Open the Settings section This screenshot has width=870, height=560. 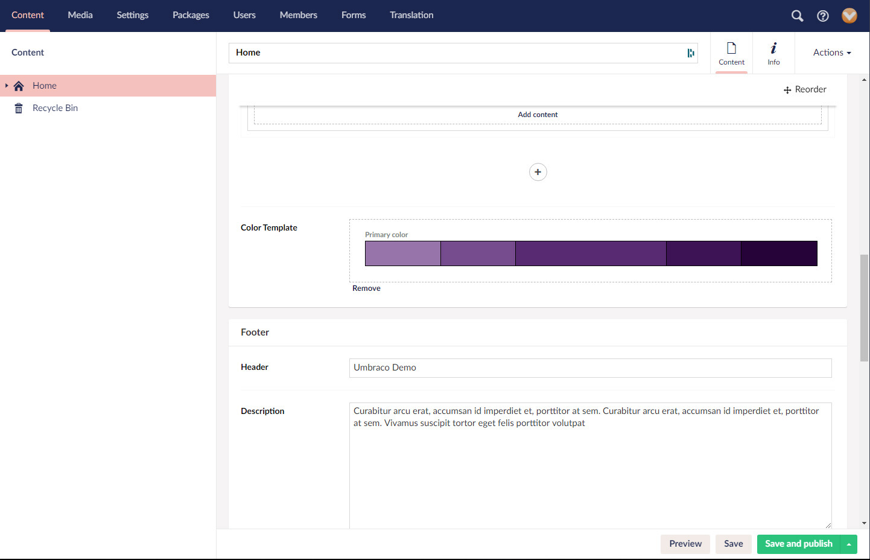133,15
